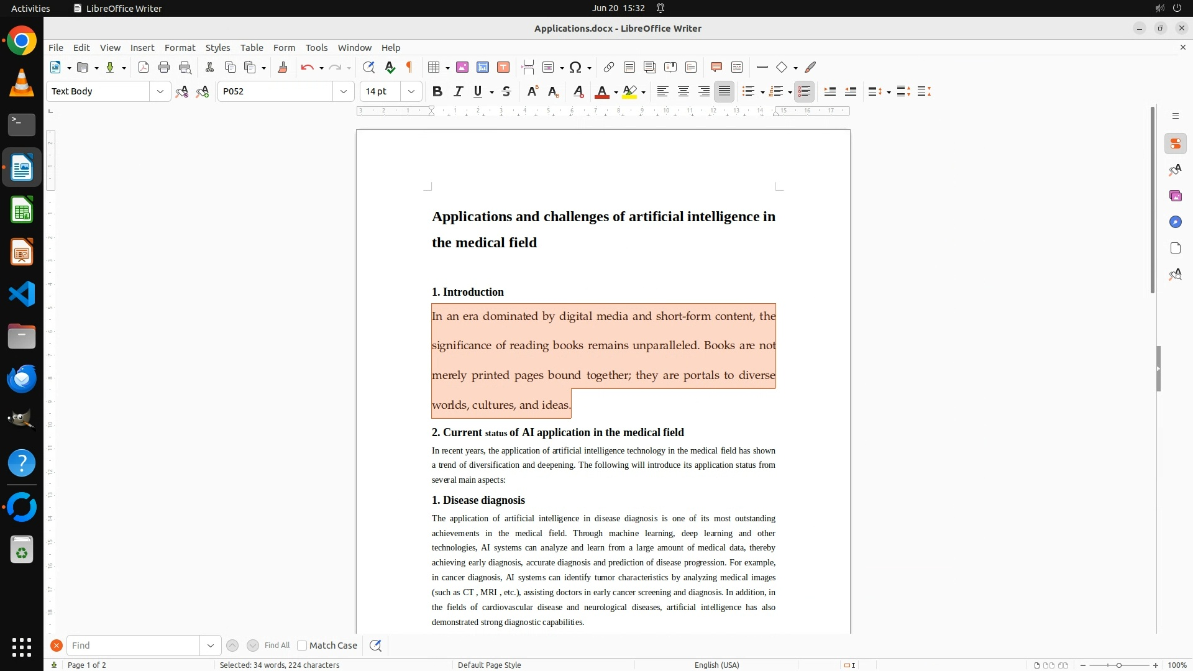
Task: Click the Insert Hyperlink icon
Action: coord(609,67)
